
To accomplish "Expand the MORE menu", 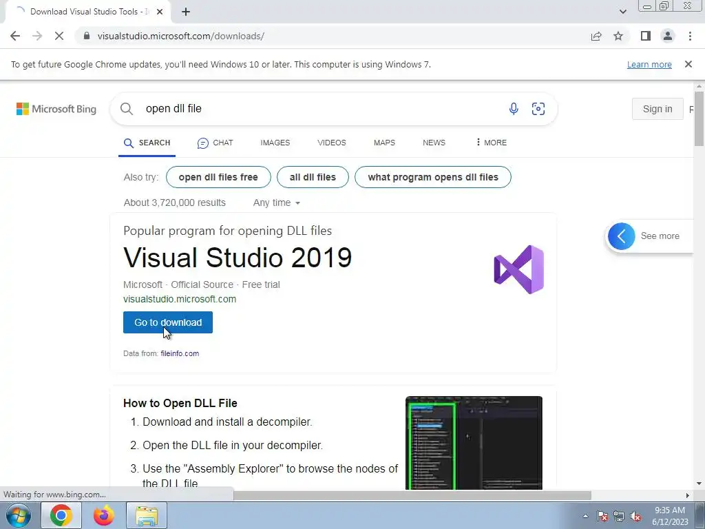I will [491, 143].
